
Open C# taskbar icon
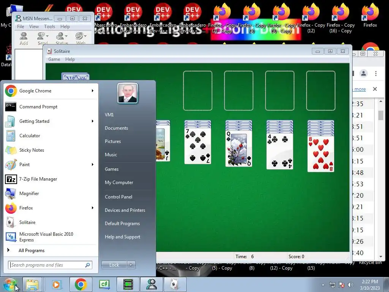tap(104, 284)
